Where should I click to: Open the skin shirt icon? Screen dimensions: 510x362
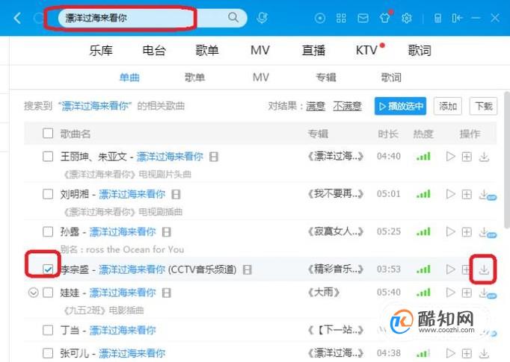[x=385, y=18]
